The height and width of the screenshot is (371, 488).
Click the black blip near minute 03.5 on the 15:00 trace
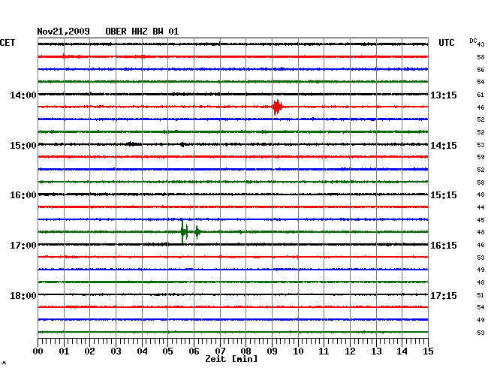click(132, 144)
